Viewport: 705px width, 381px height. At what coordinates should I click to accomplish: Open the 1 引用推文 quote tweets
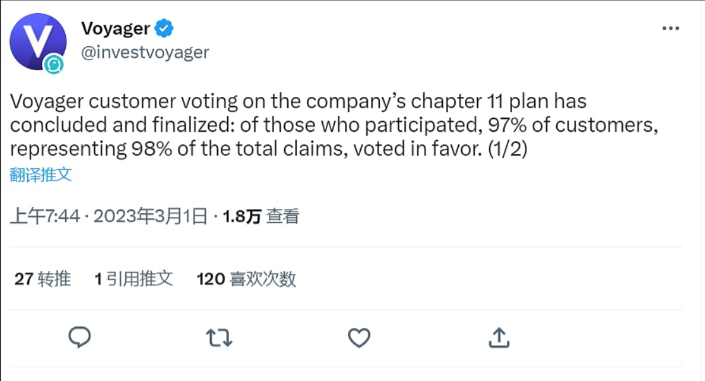coord(134,278)
